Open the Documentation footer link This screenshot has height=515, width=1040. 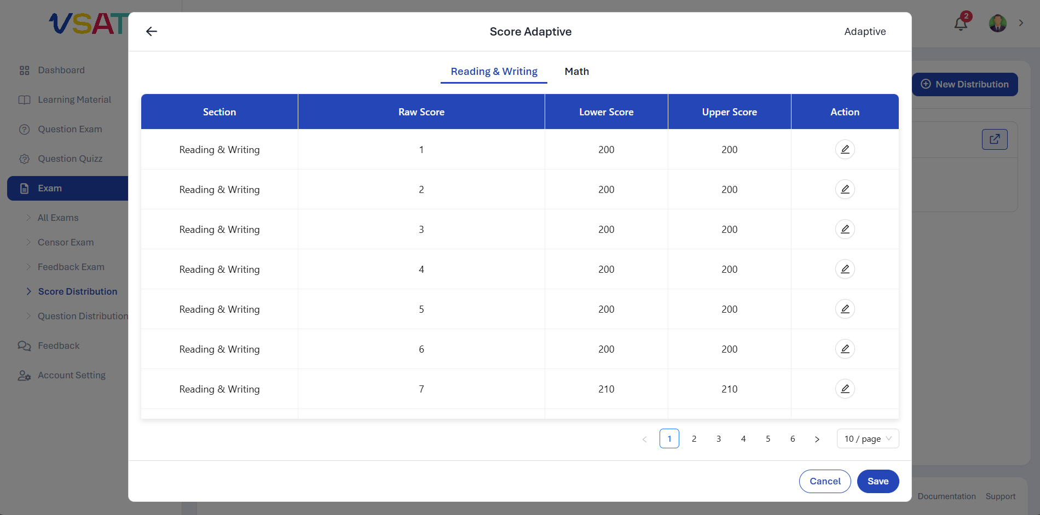pos(946,496)
